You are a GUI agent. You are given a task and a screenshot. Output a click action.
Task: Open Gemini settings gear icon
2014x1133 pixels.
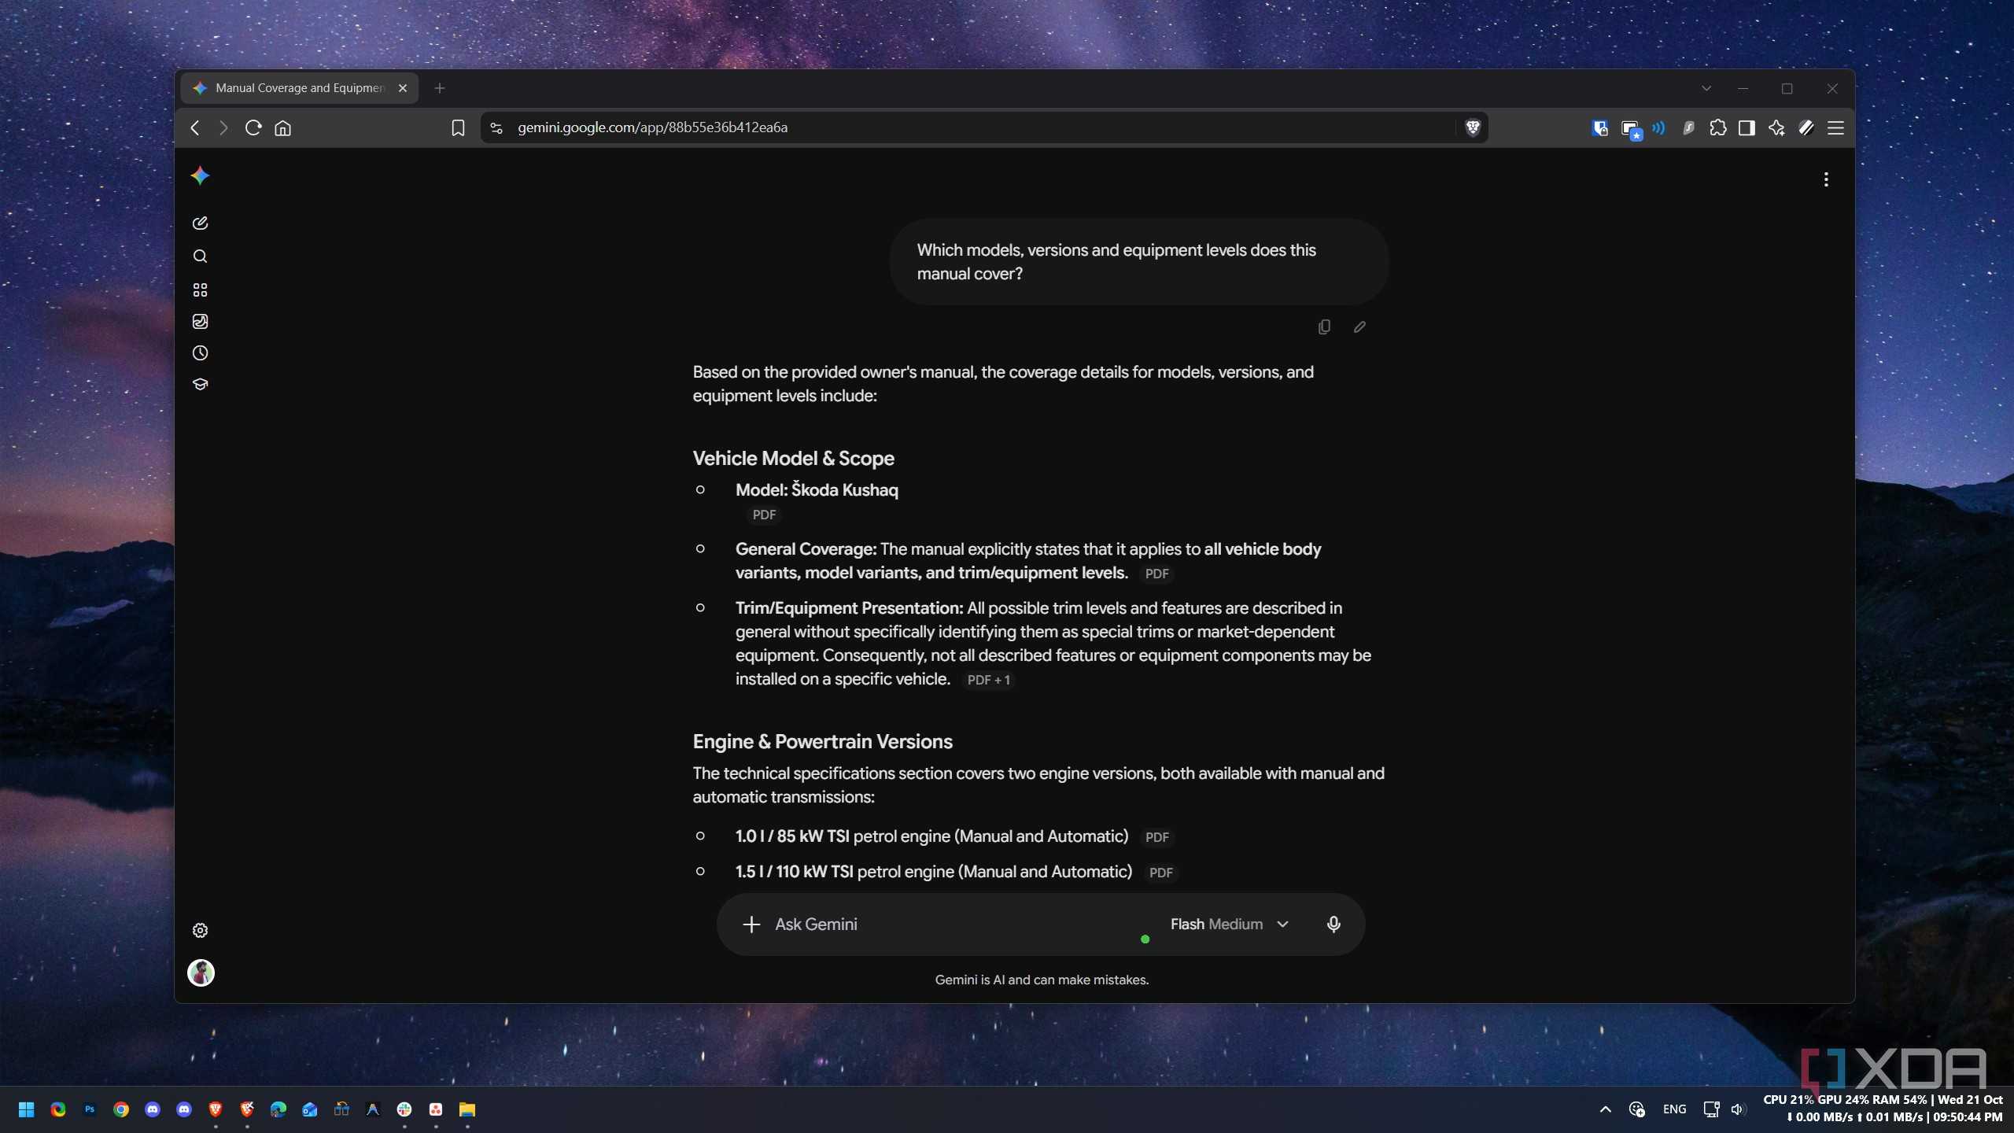tap(200, 930)
